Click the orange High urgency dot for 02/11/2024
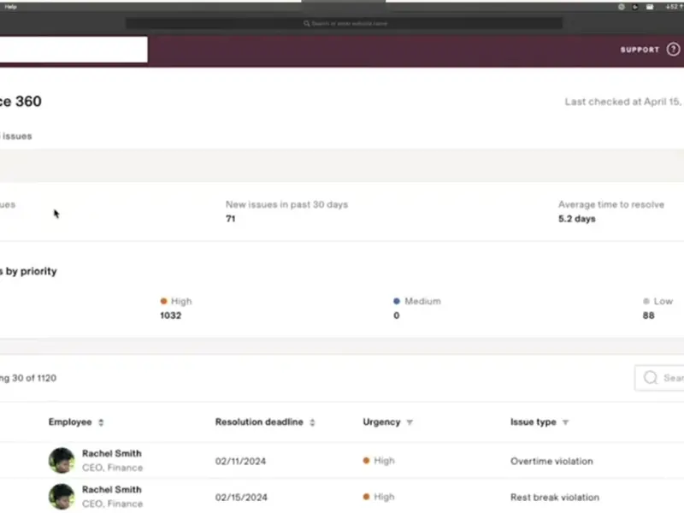684x513 pixels. (x=366, y=461)
